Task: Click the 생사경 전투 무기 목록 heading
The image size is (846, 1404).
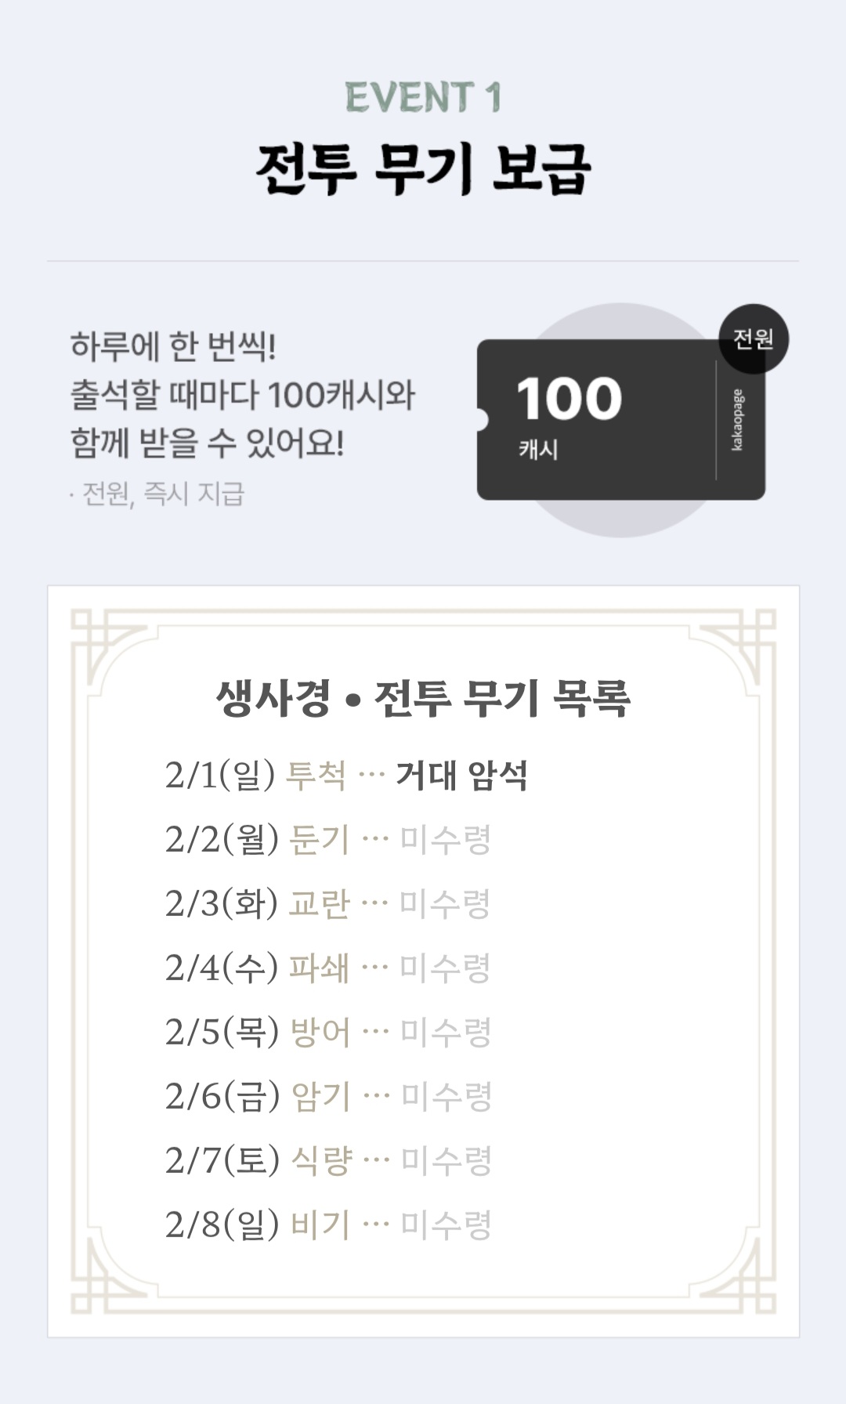Action: (423, 698)
